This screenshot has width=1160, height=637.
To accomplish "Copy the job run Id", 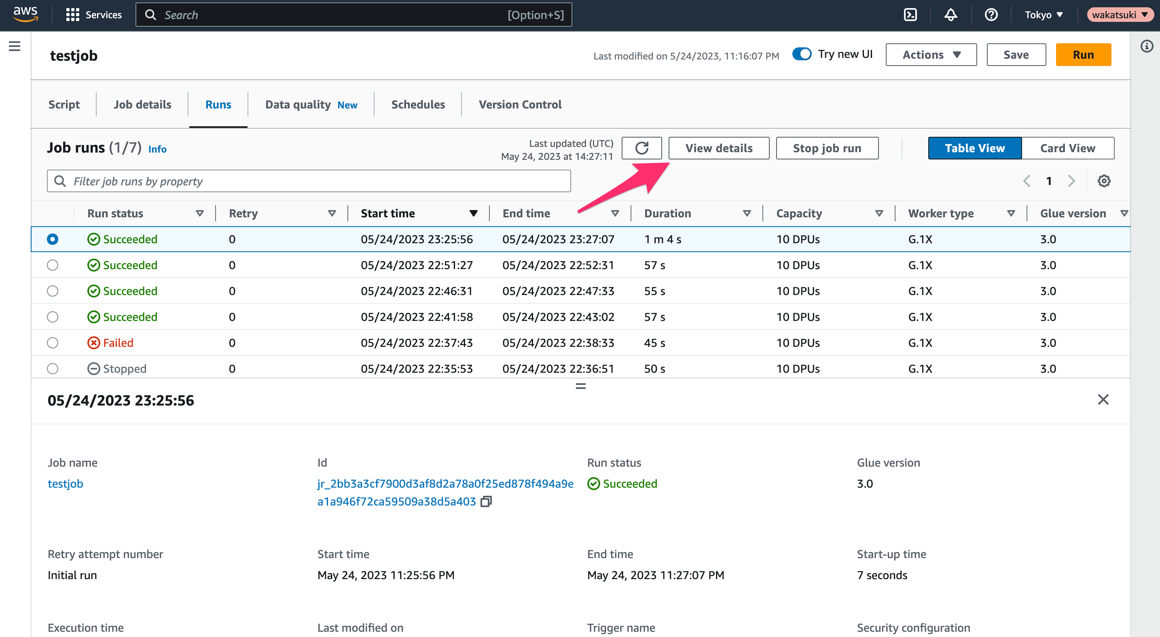I will pos(486,501).
